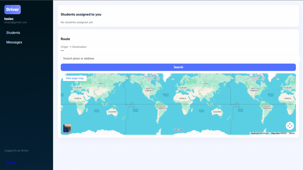Image resolution: width=303 pixels, height=170 pixels.
Task: Click the Origin → Destination label
Action: tap(74, 47)
